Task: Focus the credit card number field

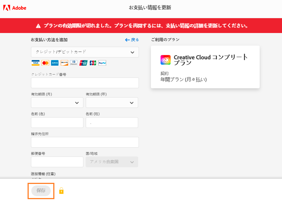Action: (x=85, y=83)
